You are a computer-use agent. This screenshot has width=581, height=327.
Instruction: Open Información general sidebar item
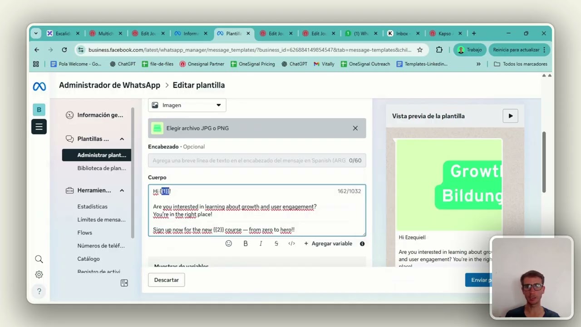click(94, 115)
